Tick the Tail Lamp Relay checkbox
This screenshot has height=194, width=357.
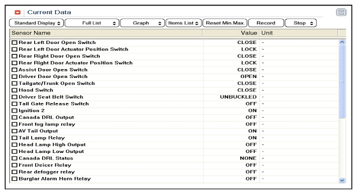pyautogui.click(x=15, y=138)
